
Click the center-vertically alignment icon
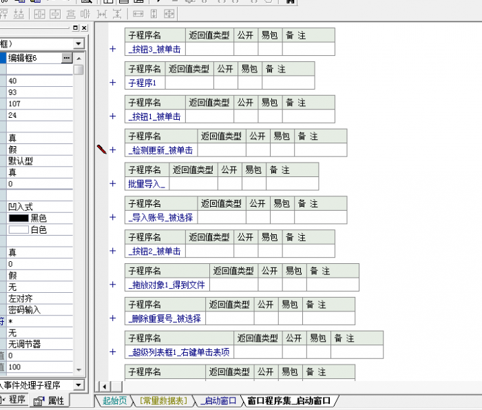pos(55,14)
